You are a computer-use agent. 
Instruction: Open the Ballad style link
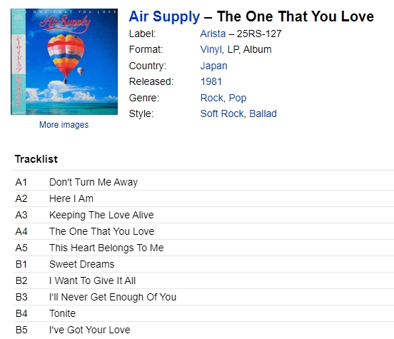[263, 113]
